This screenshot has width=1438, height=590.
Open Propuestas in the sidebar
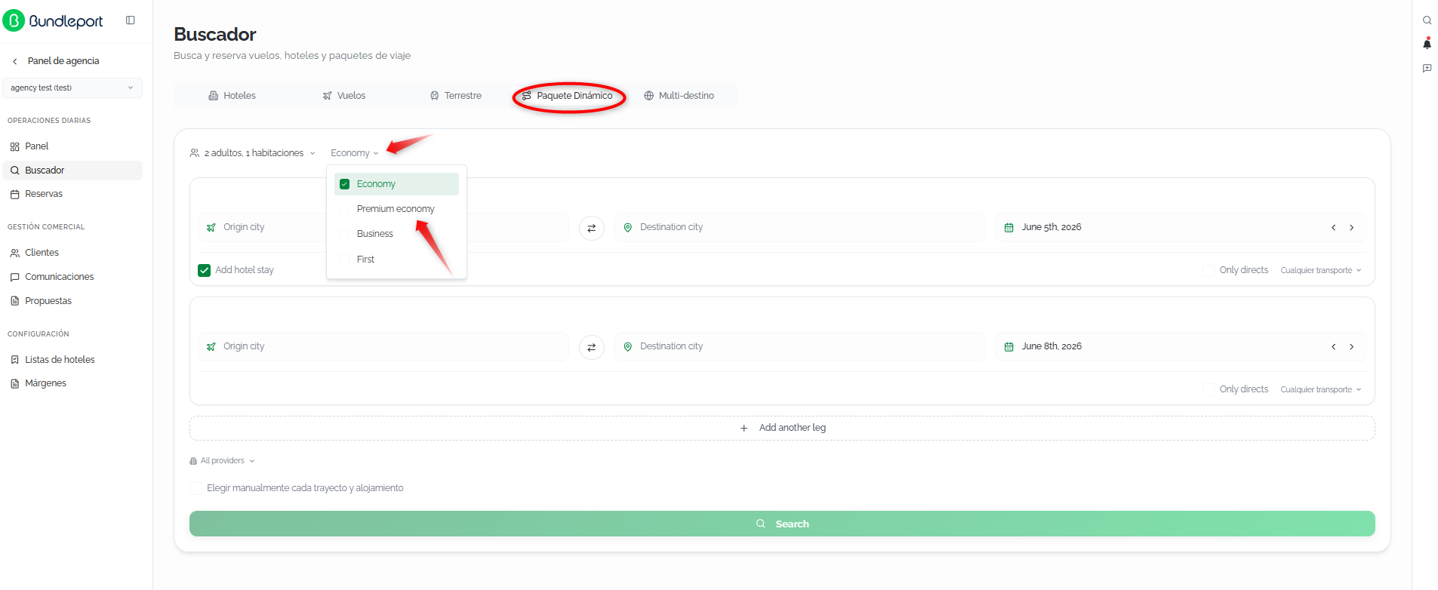72,301
